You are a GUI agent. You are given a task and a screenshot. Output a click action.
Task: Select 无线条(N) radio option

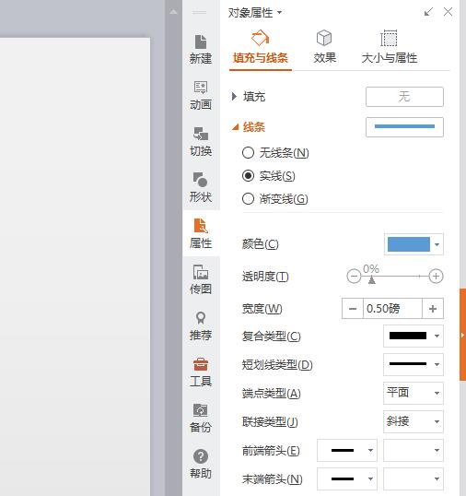click(x=275, y=153)
